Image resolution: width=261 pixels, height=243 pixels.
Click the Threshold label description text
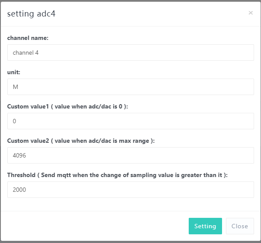point(117,175)
